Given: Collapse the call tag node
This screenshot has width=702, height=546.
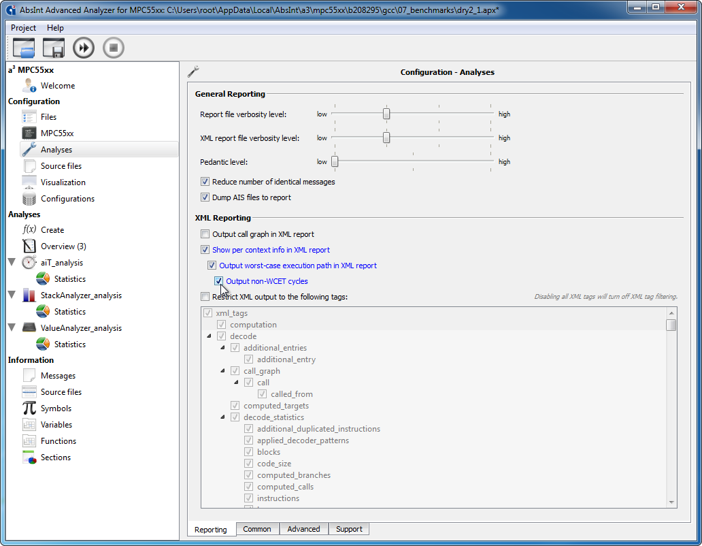Looking at the screenshot, I should click(237, 383).
